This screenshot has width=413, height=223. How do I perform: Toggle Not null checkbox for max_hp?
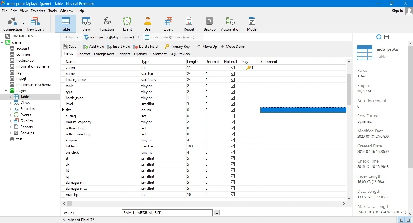click(x=233, y=195)
